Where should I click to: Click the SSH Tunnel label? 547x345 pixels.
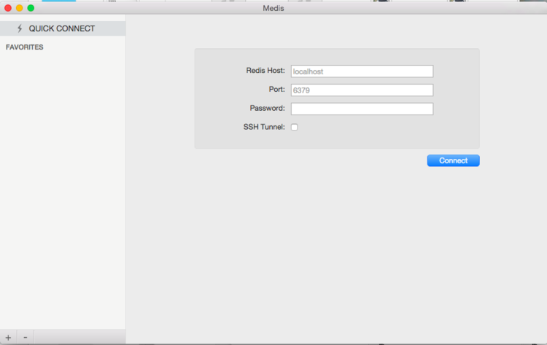tap(264, 127)
